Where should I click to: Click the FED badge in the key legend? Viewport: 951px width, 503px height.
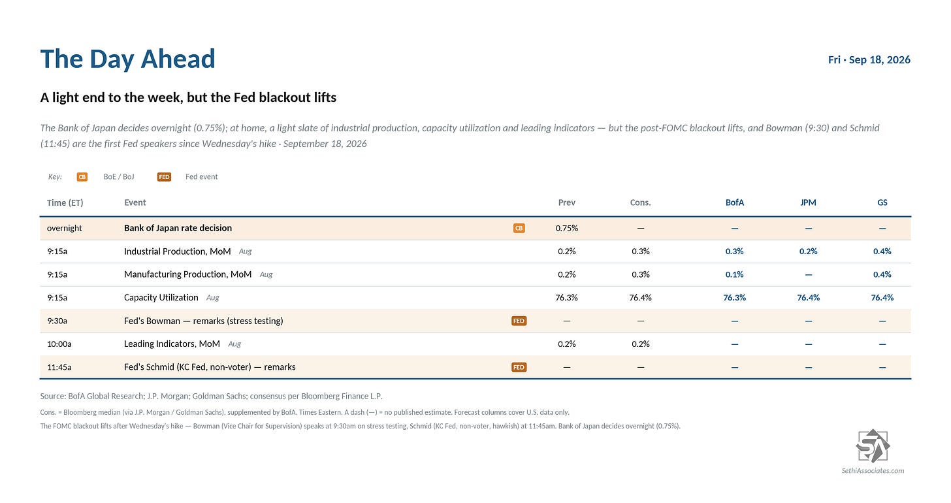[164, 176]
